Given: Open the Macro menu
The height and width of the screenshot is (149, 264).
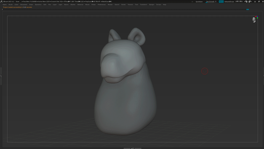Looking at the screenshot, I should (66, 4).
